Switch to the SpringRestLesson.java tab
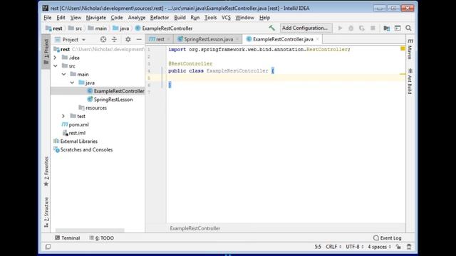This screenshot has height=256, width=456. pos(209,39)
